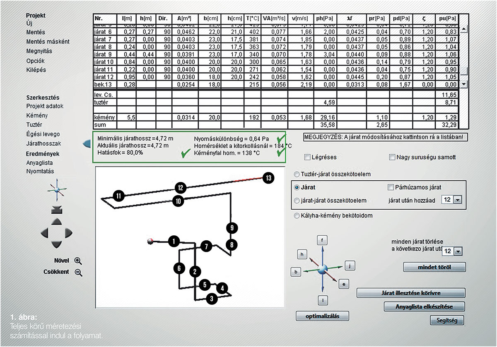Image resolution: width=497 pixels, height=347 pixels.
Task: Click the zoom-out magnifier next to Csökkent
Action: point(78,272)
